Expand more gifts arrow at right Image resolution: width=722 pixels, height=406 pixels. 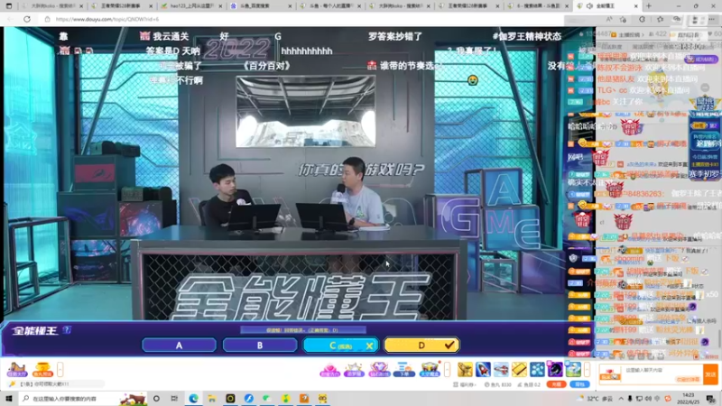588,369
